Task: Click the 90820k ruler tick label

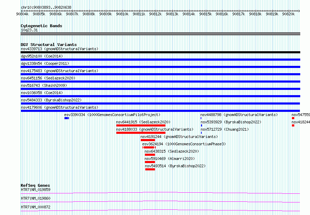Action: (x=288, y=14)
